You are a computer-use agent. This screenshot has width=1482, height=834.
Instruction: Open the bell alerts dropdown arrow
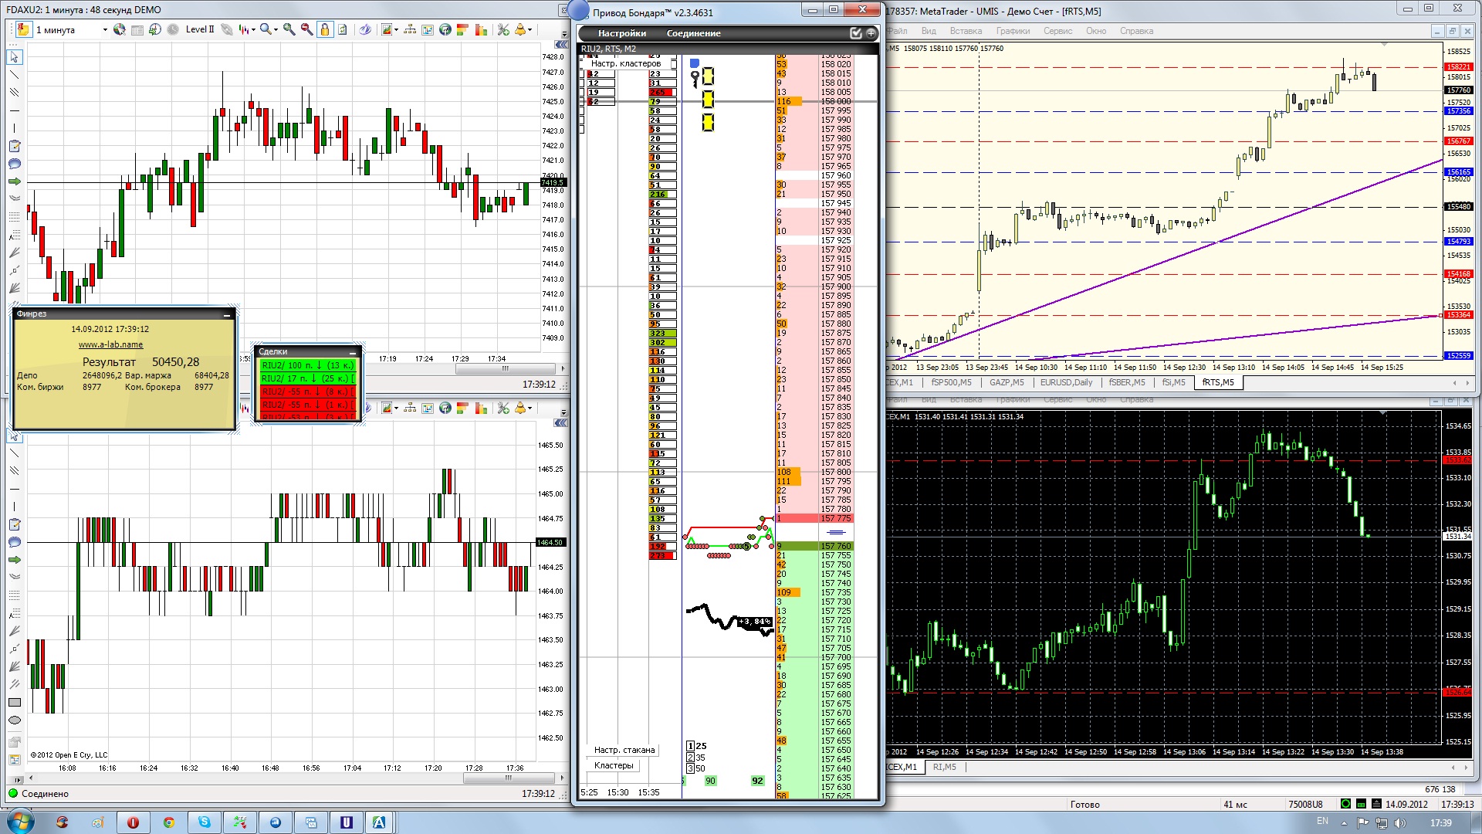[x=531, y=30]
